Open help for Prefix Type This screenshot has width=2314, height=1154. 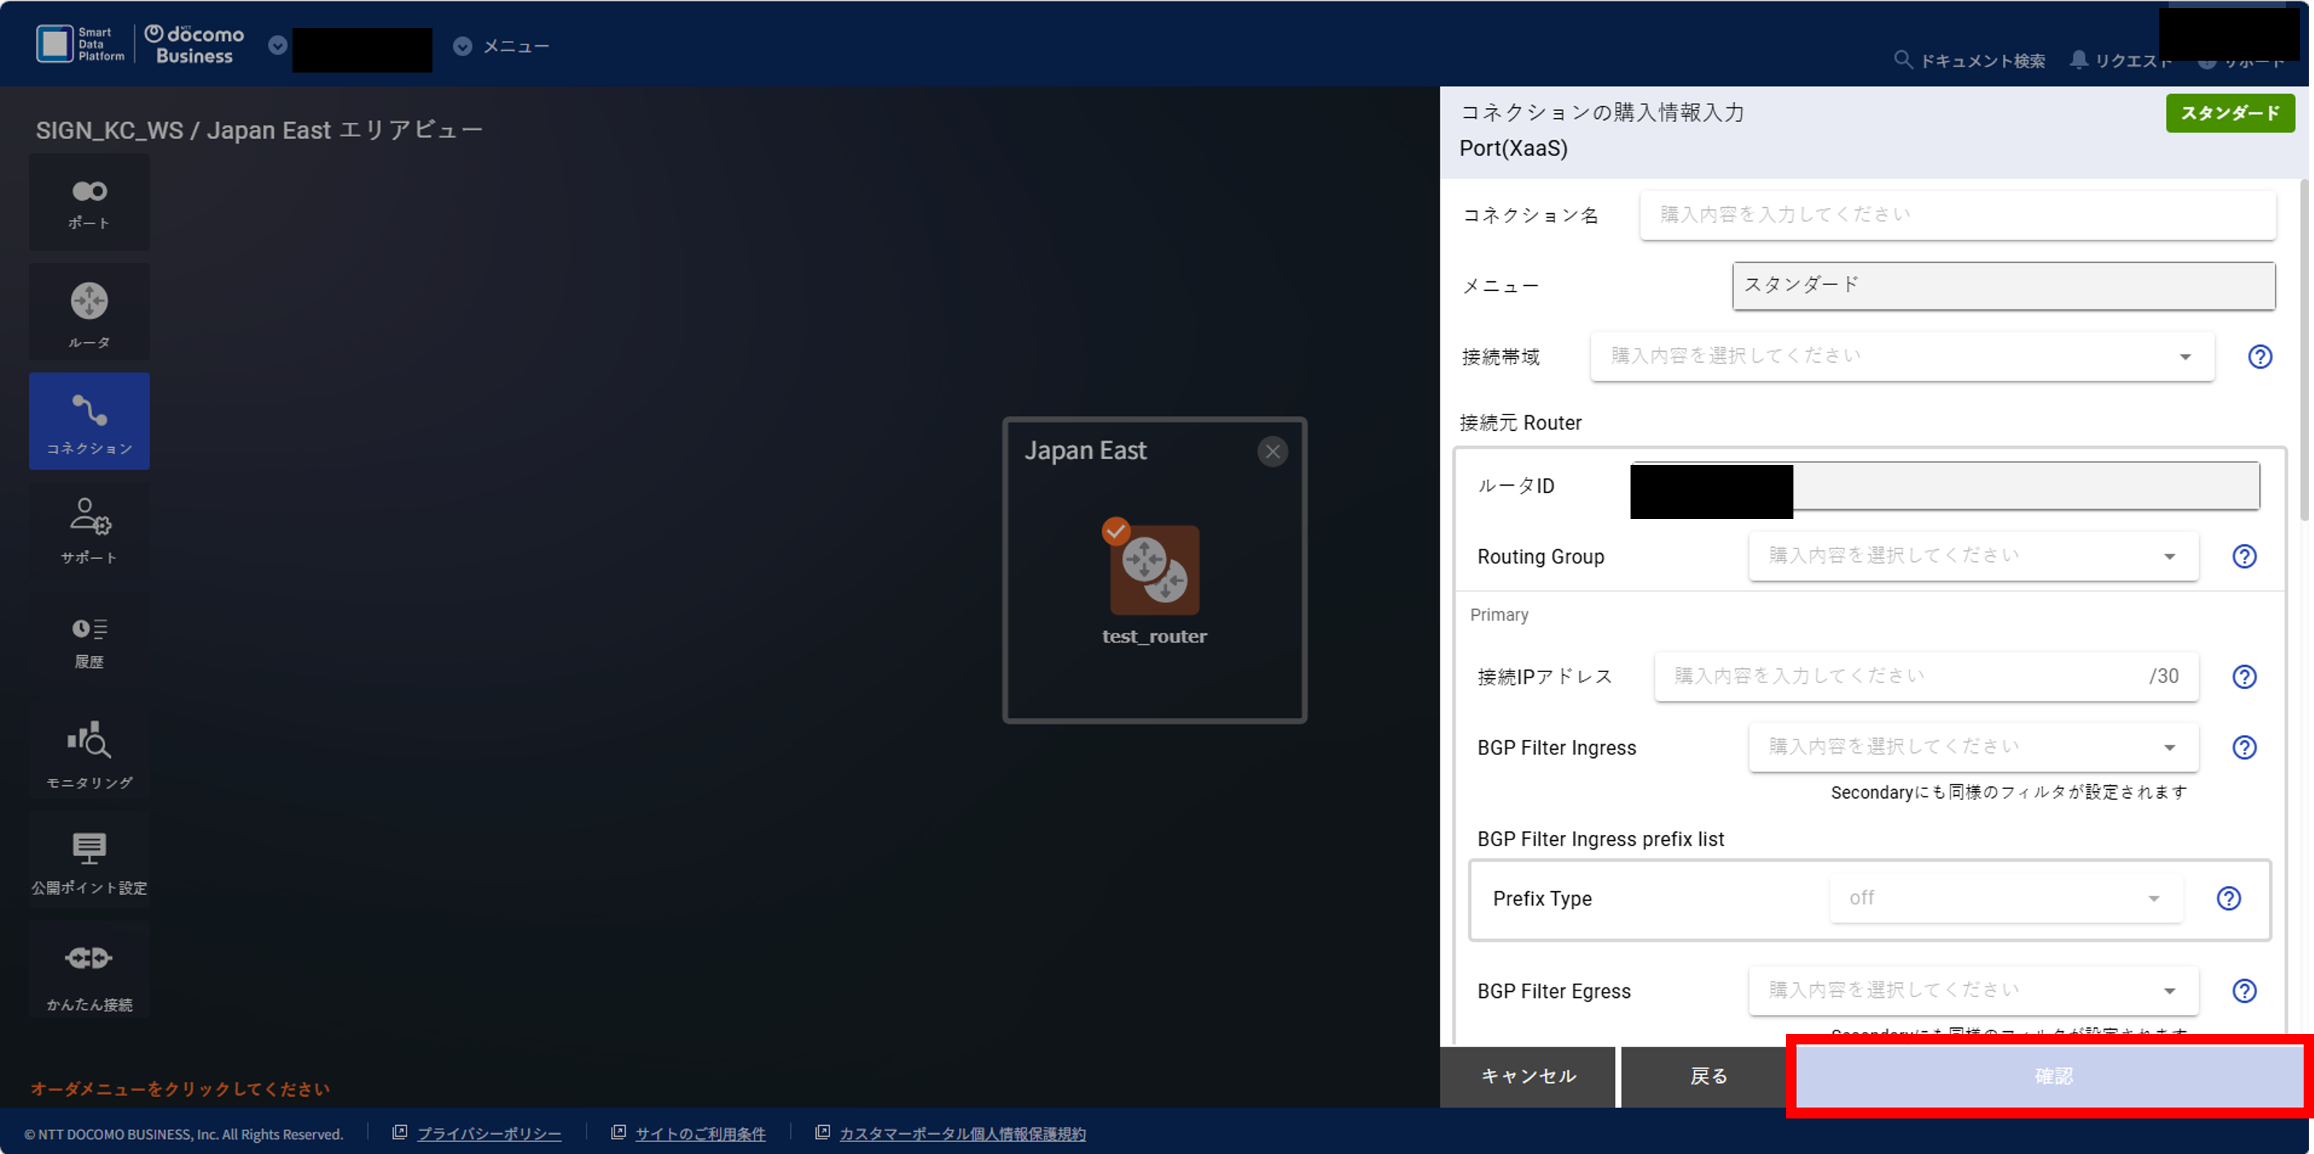(x=2229, y=898)
